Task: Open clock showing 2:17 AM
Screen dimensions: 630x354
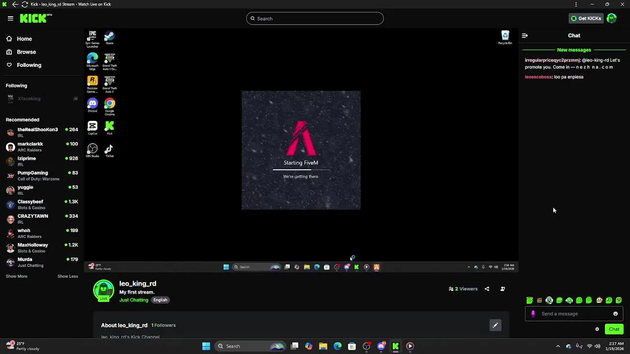Action: (x=615, y=346)
